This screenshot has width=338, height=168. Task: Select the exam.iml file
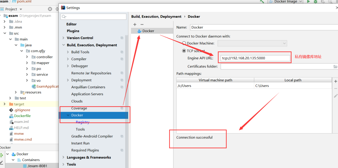point(19,122)
